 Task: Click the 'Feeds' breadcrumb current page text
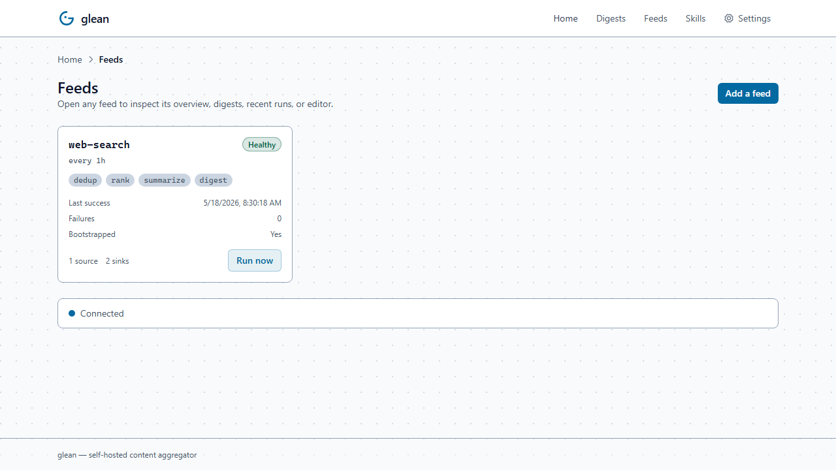click(x=111, y=59)
